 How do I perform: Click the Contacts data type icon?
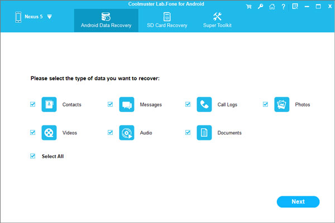click(x=49, y=104)
